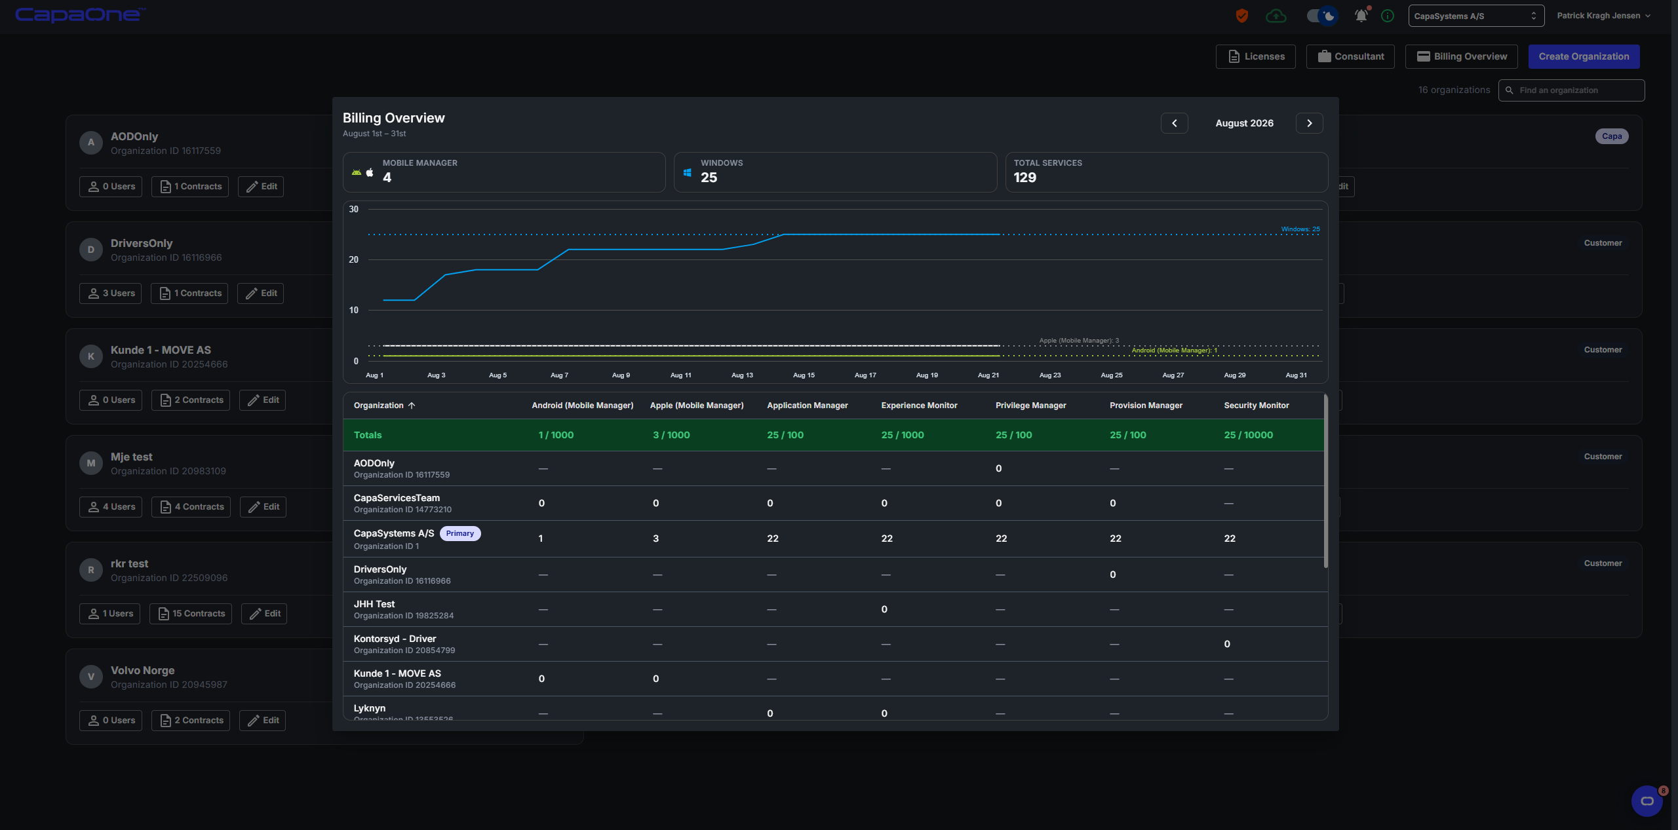The width and height of the screenshot is (1678, 830).
Task: Click the billing table vertical scrollbar
Action: coord(1325,481)
